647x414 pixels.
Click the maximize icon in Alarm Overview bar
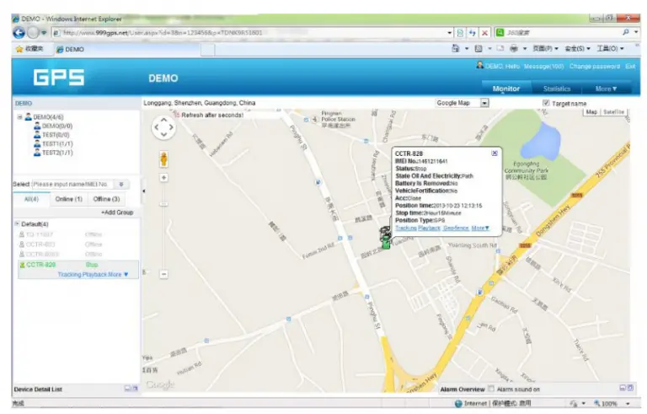point(630,388)
